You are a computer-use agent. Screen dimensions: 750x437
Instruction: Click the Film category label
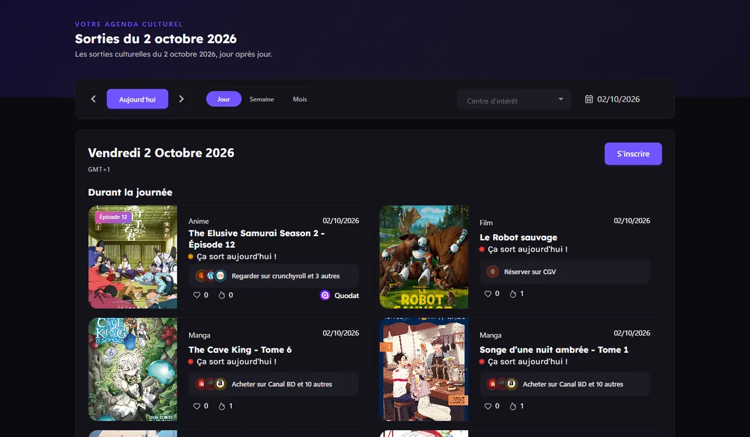(486, 223)
